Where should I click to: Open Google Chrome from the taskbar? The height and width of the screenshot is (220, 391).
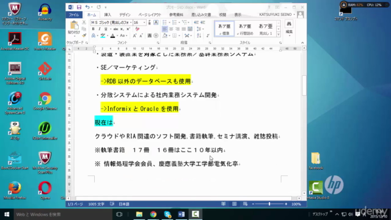[153, 215]
